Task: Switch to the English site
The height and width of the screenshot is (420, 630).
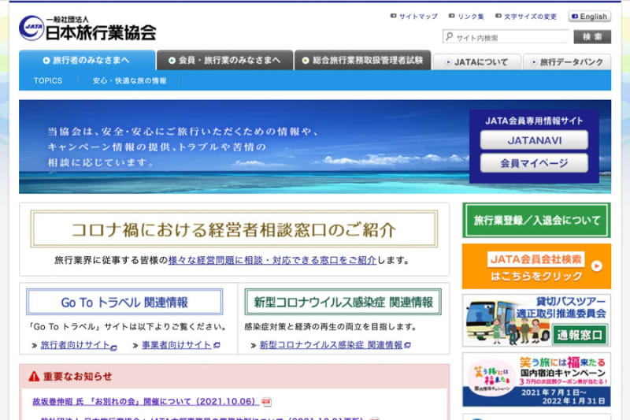Action: (x=589, y=17)
